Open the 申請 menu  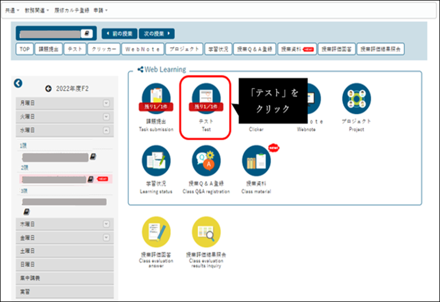100,10
